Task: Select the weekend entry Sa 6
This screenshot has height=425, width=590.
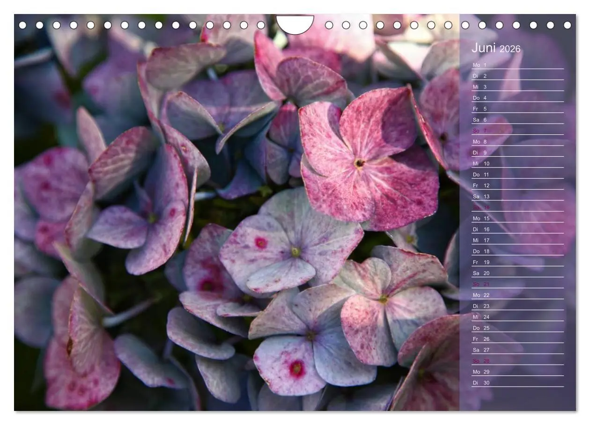Action: click(x=479, y=119)
